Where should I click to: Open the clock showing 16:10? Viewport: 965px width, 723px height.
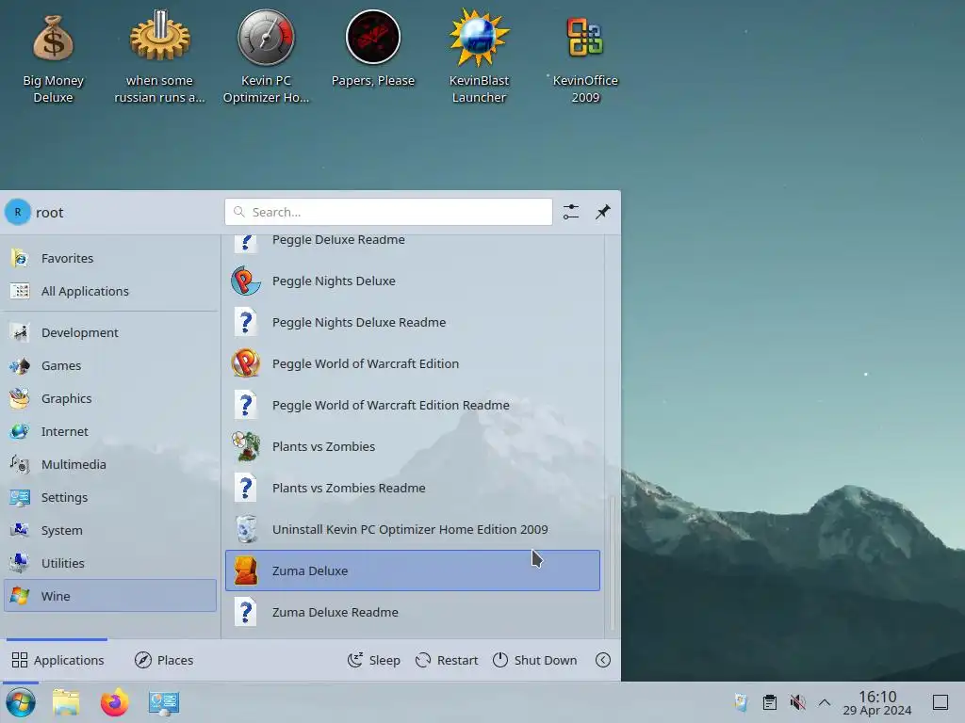tap(877, 702)
